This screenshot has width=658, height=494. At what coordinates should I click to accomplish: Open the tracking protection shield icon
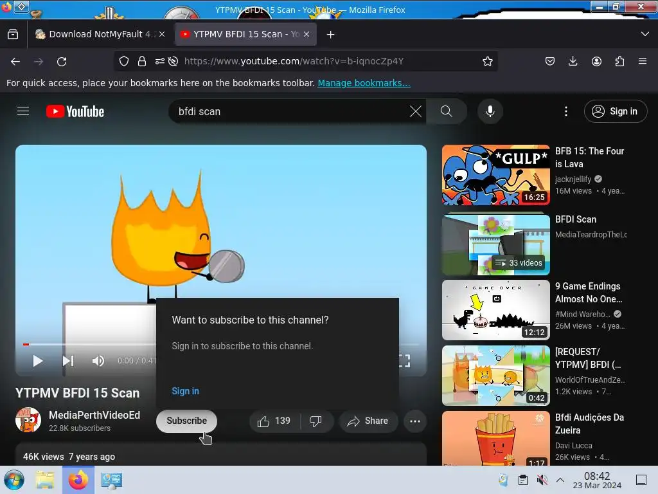124,61
